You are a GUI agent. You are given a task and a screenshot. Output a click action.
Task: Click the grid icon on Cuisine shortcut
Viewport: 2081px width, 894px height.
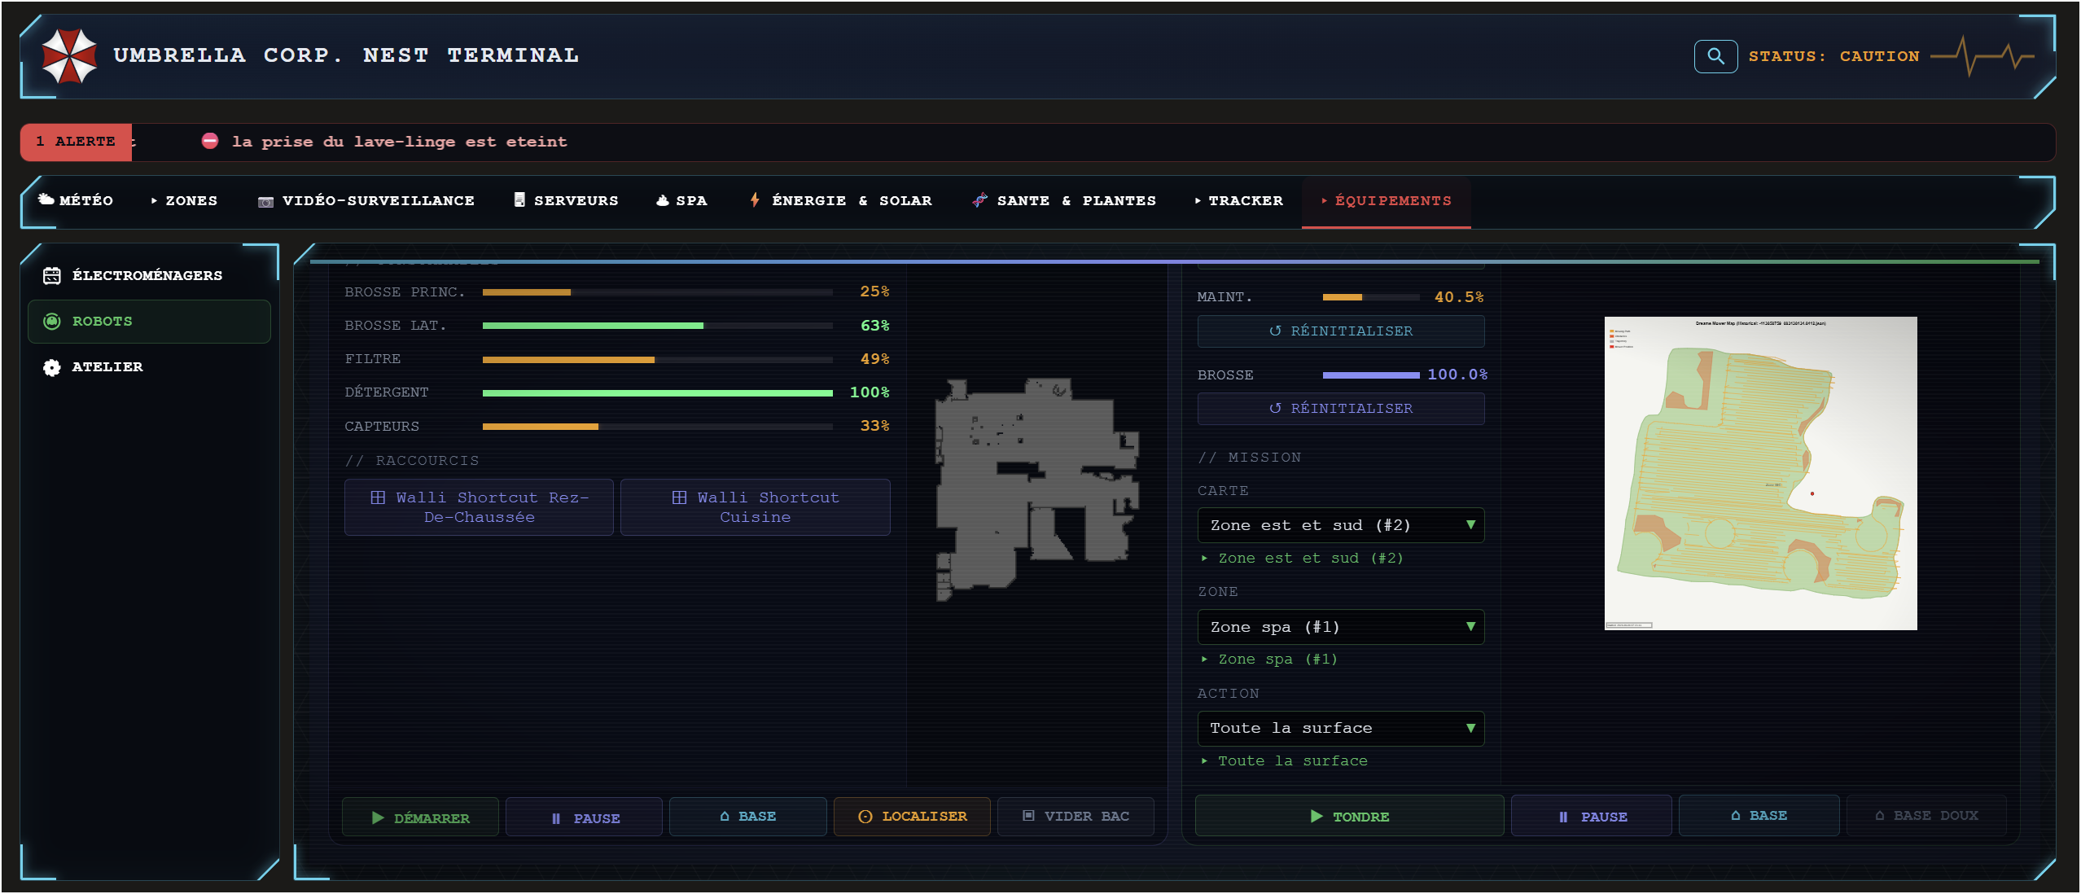coord(679,497)
